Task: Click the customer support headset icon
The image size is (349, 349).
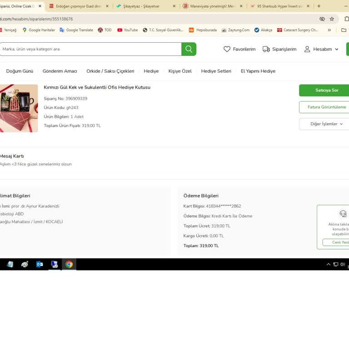Action: pyautogui.click(x=343, y=214)
